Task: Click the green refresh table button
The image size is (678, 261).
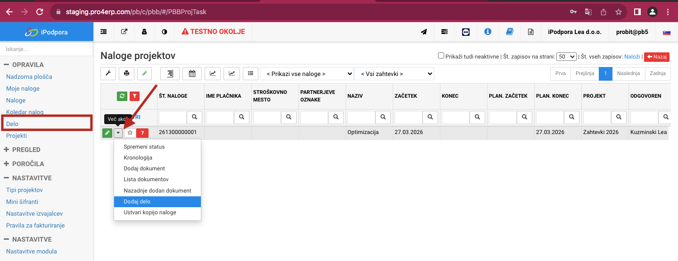Action: point(122,96)
